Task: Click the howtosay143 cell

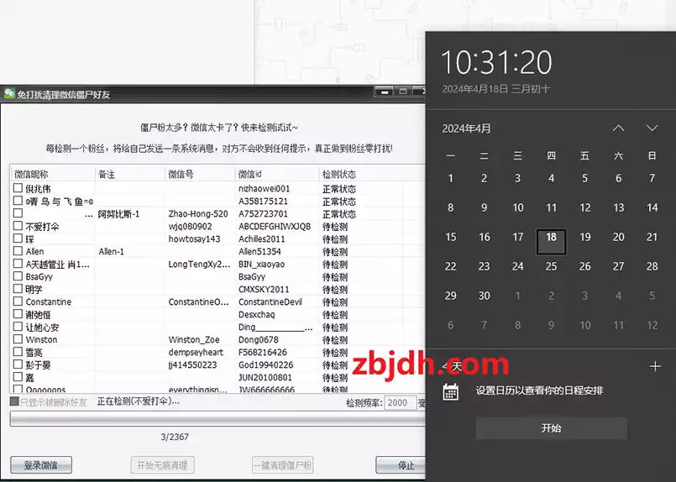Action: pyautogui.click(x=194, y=238)
